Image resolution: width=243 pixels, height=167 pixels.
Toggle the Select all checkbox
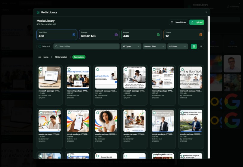tap(40, 46)
